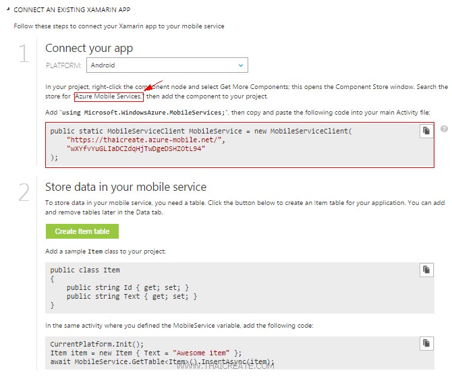
Task: Click the boxed "Azure Mobile Services" text
Action: coord(109,97)
